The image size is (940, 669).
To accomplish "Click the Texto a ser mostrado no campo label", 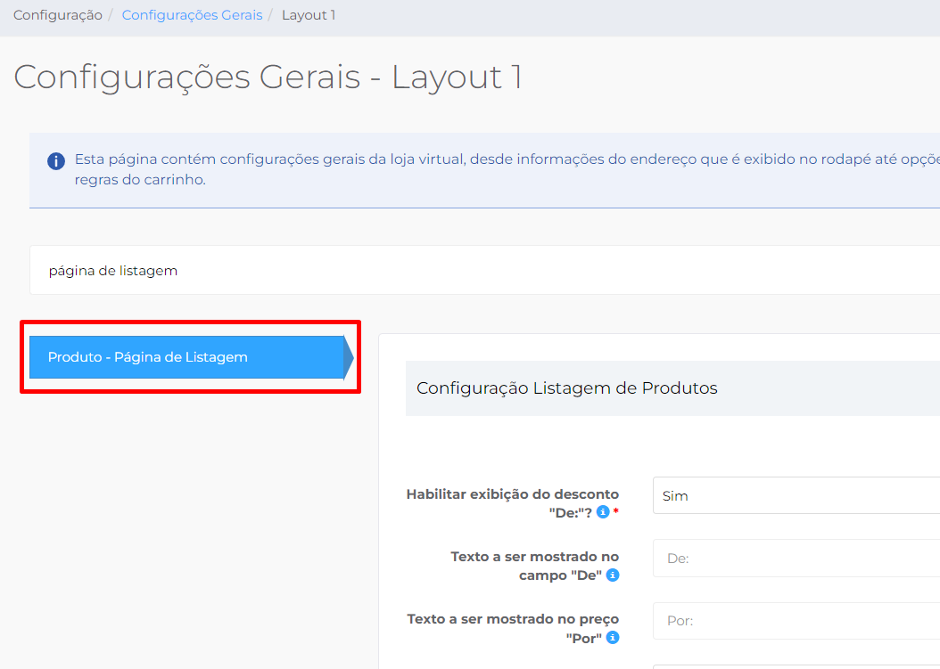I will coord(535,566).
